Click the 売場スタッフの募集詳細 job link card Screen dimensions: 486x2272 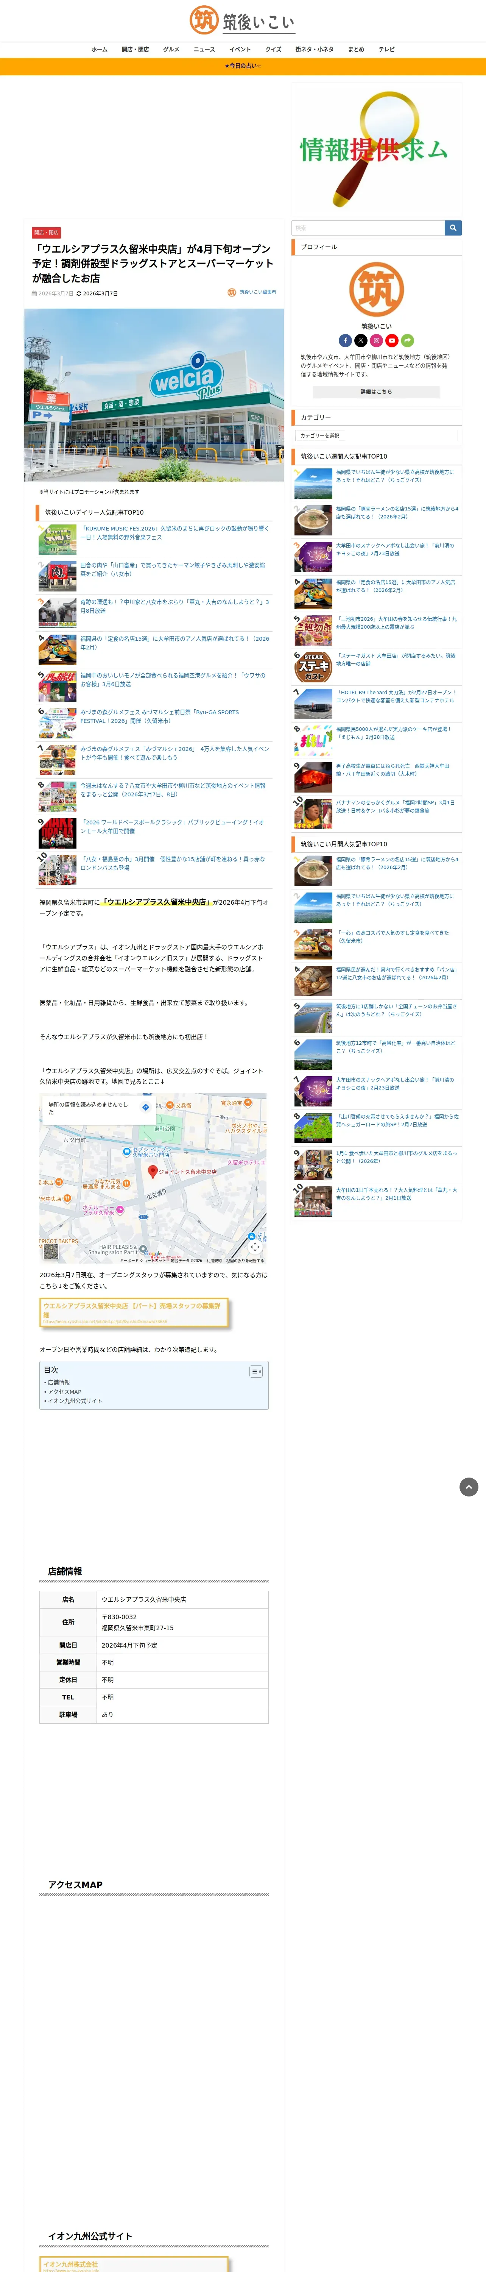[x=134, y=1313]
